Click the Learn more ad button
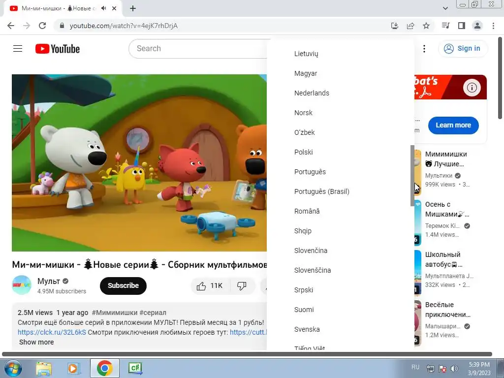The height and width of the screenshot is (378, 504). pos(453,125)
